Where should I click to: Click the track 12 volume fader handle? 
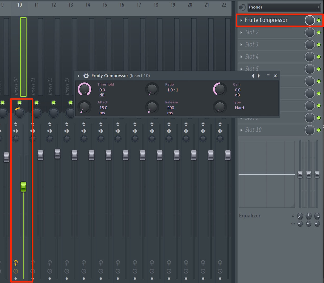click(x=57, y=154)
